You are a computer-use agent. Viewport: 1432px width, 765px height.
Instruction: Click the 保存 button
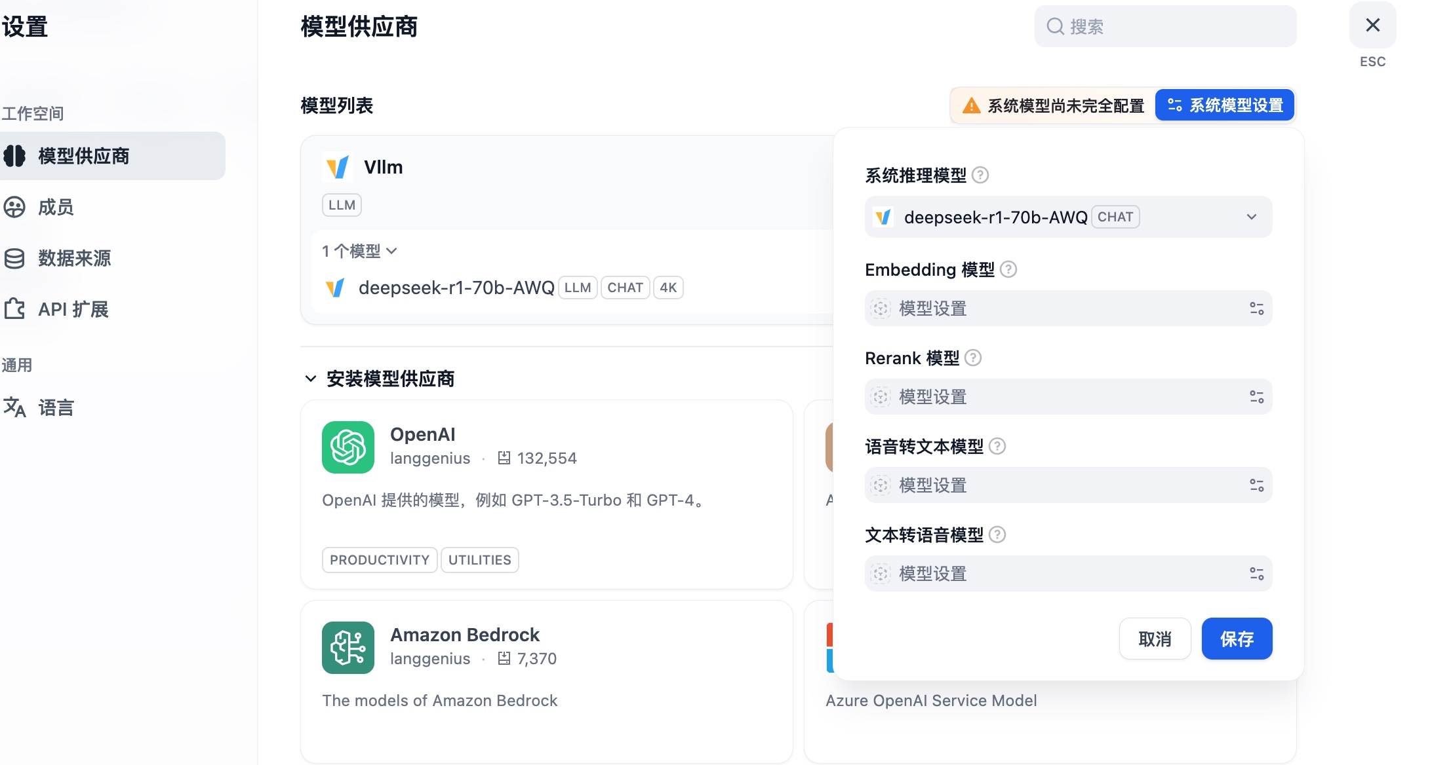1237,639
